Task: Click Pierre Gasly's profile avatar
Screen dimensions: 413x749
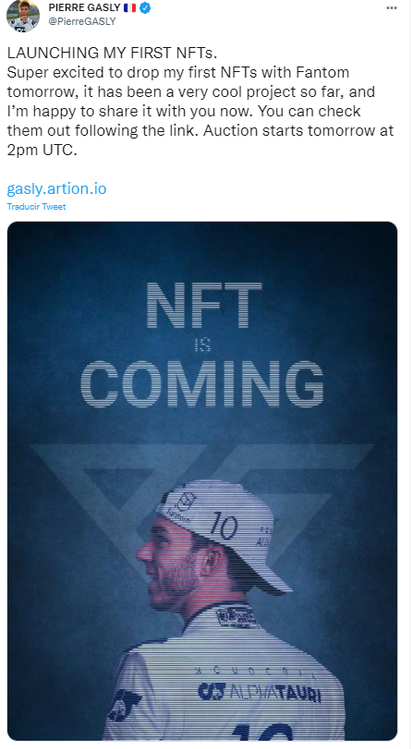Action: (x=22, y=16)
